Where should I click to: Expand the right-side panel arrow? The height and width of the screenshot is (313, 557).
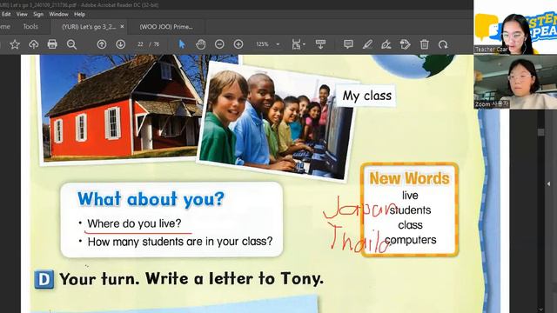(x=549, y=183)
